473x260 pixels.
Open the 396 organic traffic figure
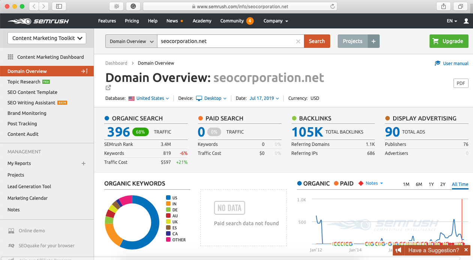pyautogui.click(x=118, y=132)
